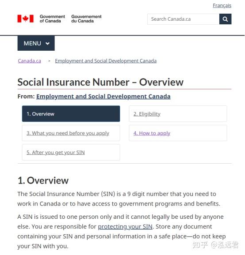Switch language to Français

(x=222, y=5)
